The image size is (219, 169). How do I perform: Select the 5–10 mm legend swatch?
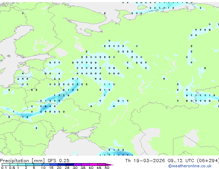click(x=38, y=165)
